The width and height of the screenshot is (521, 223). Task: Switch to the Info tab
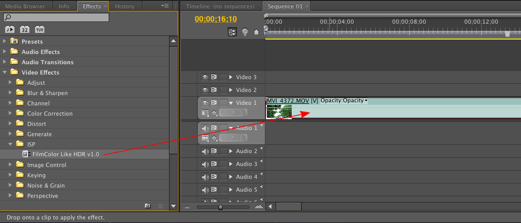point(64,6)
